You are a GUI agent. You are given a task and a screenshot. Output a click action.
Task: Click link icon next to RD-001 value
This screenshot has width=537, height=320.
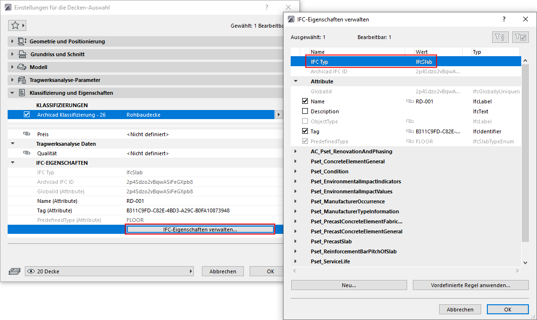point(410,101)
